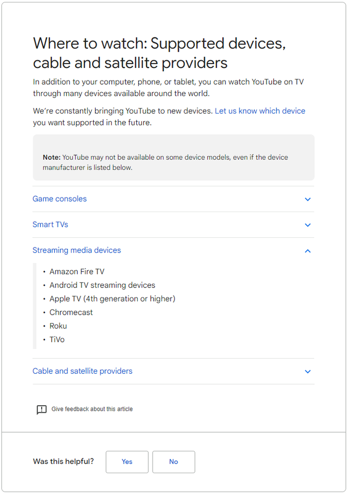
Task: Click the Android TV streaming devices entry
Action: pyautogui.click(x=102, y=285)
